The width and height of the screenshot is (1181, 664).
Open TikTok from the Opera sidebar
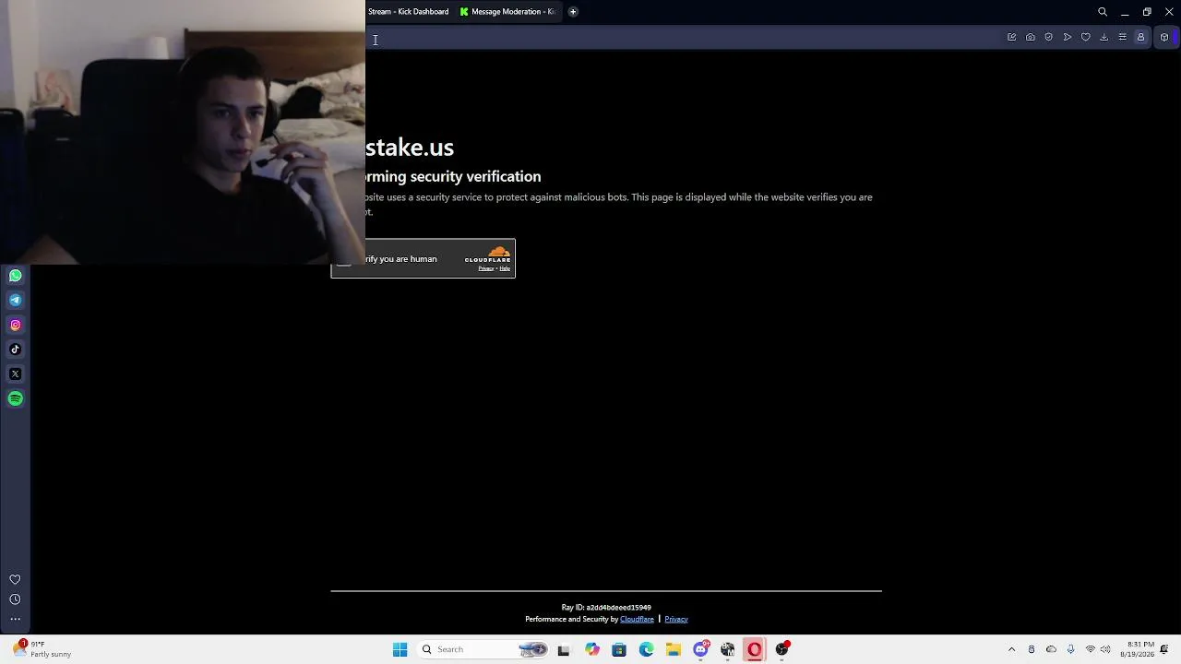15,350
